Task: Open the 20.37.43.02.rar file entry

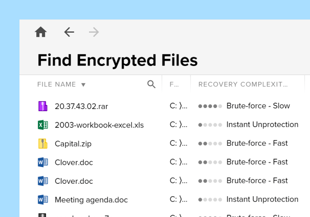Action: click(x=81, y=106)
